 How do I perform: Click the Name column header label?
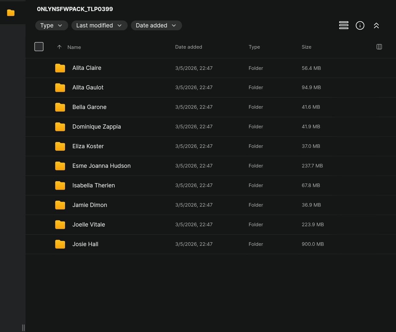pyautogui.click(x=74, y=47)
